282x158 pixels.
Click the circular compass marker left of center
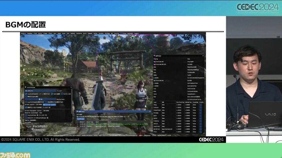(93, 38)
